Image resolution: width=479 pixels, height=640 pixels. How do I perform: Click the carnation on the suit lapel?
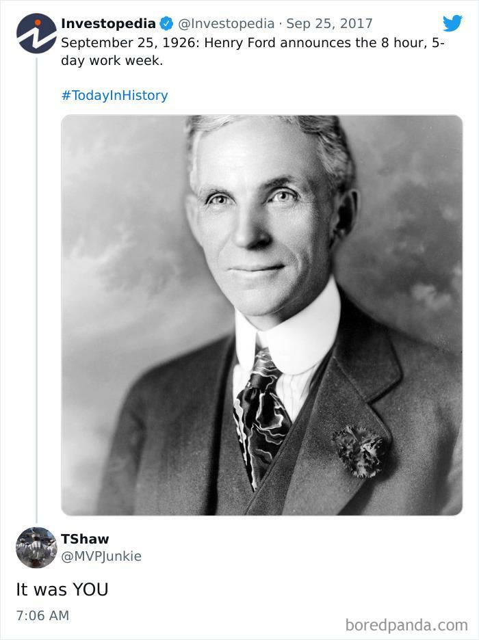(x=359, y=449)
